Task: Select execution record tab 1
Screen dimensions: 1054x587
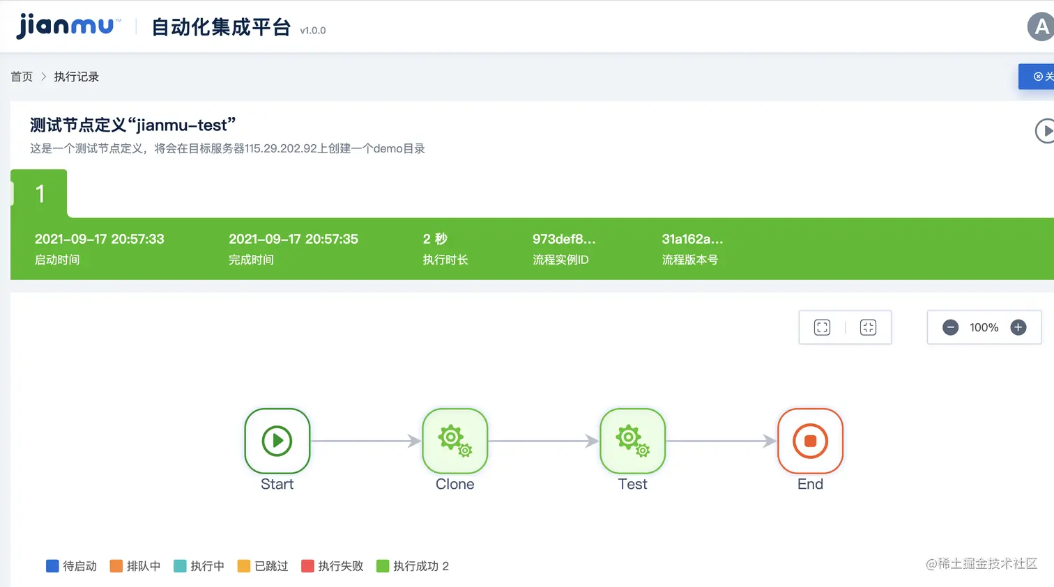Action: click(x=40, y=194)
